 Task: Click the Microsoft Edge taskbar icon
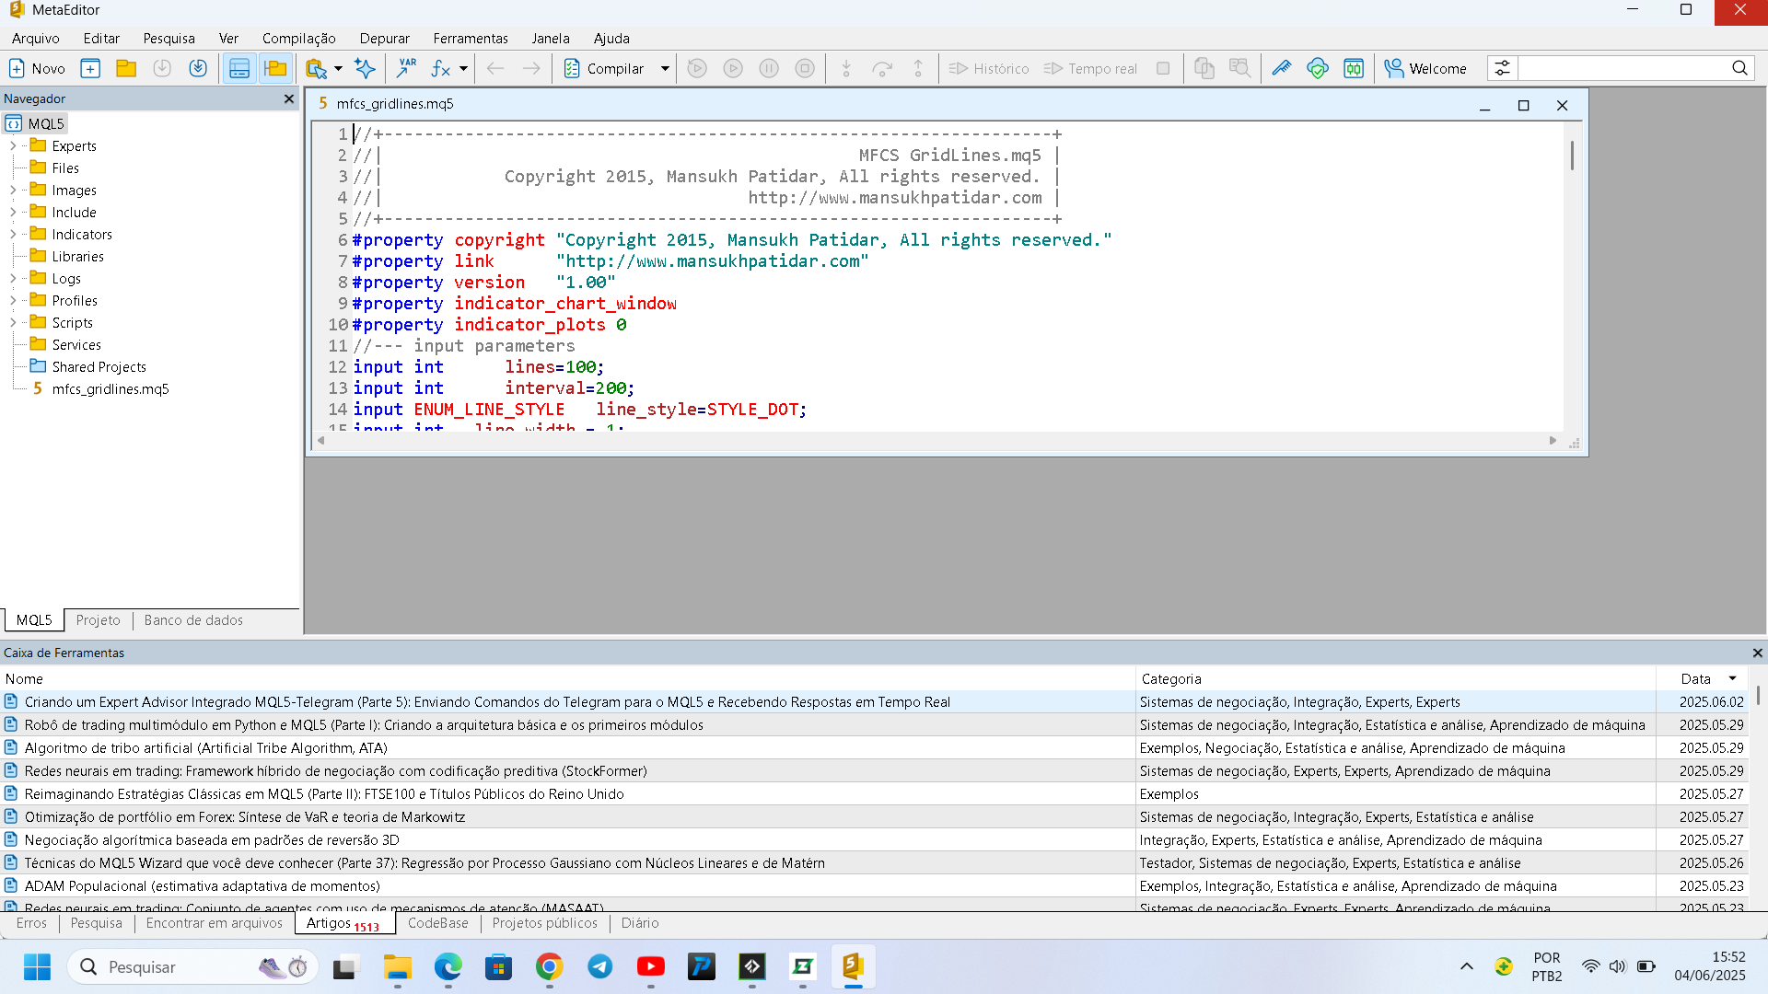click(448, 967)
